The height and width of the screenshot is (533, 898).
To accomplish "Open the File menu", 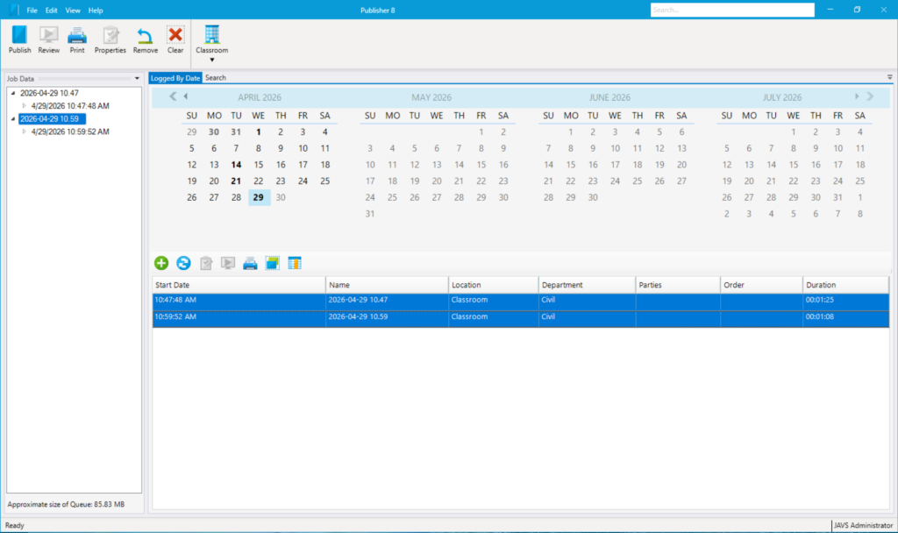I will [x=32, y=11].
